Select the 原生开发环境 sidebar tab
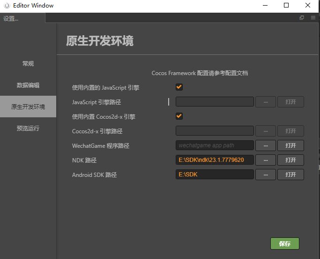320x259 pixels. 28,107
